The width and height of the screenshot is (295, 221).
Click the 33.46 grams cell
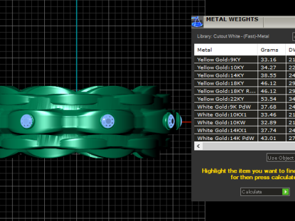[x=272, y=115]
